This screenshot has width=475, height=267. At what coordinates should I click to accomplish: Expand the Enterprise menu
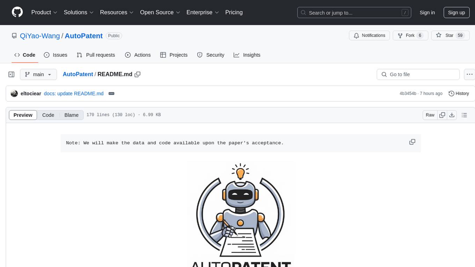[203, 12]
